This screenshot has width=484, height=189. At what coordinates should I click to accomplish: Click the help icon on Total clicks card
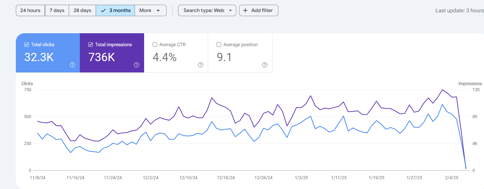(72, 65)
